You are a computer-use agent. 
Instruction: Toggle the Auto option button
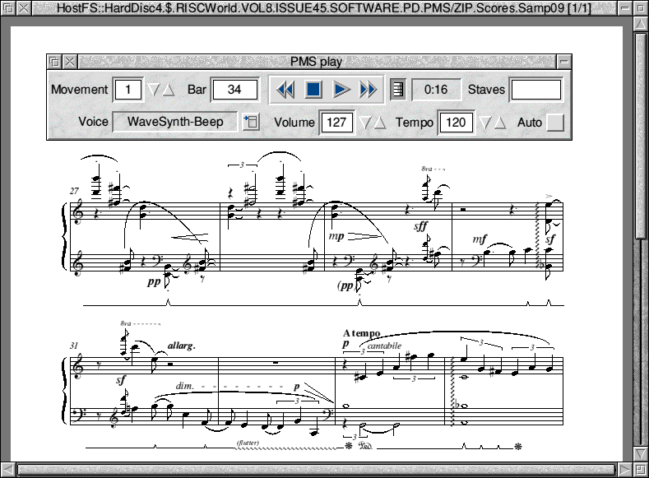coord(556,123)
